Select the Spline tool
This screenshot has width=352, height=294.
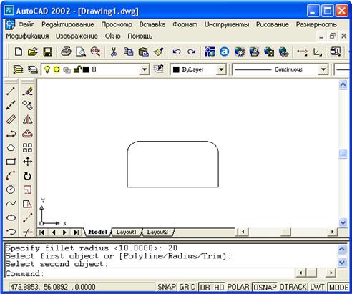(11, 204)
